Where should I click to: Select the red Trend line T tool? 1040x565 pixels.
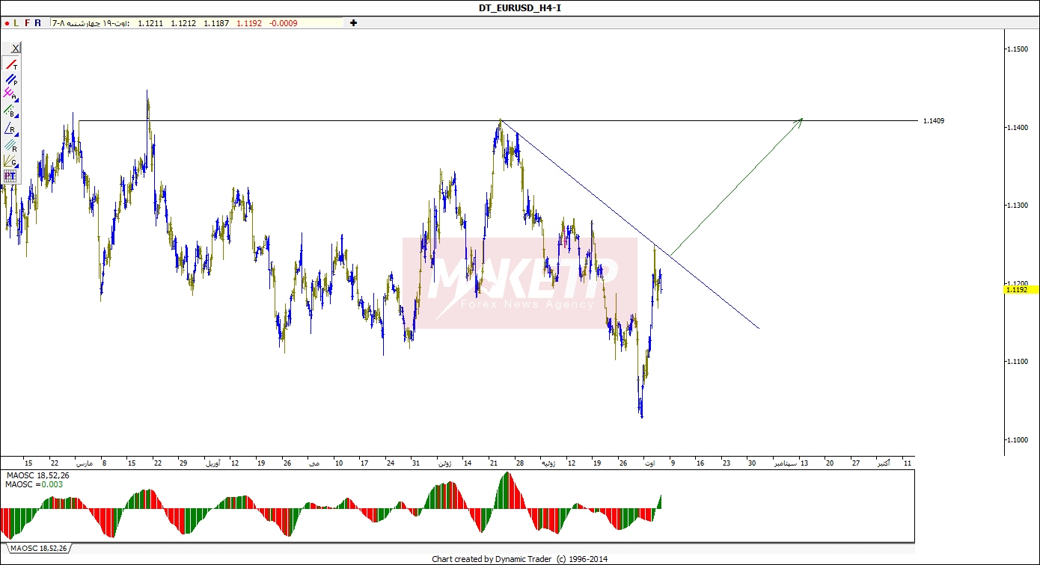[x=10, y=65]
